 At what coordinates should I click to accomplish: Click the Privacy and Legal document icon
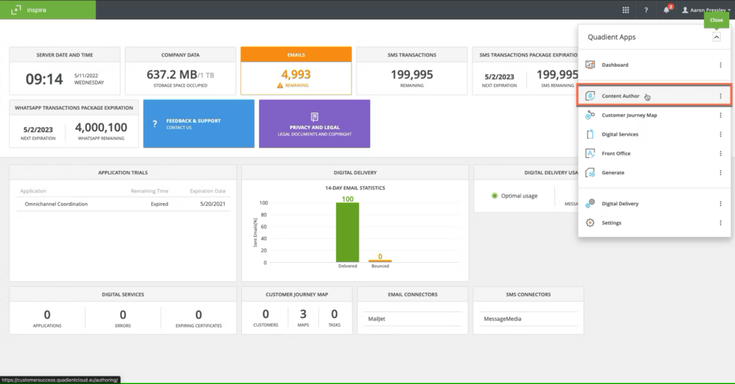click(x=314, y=117)
